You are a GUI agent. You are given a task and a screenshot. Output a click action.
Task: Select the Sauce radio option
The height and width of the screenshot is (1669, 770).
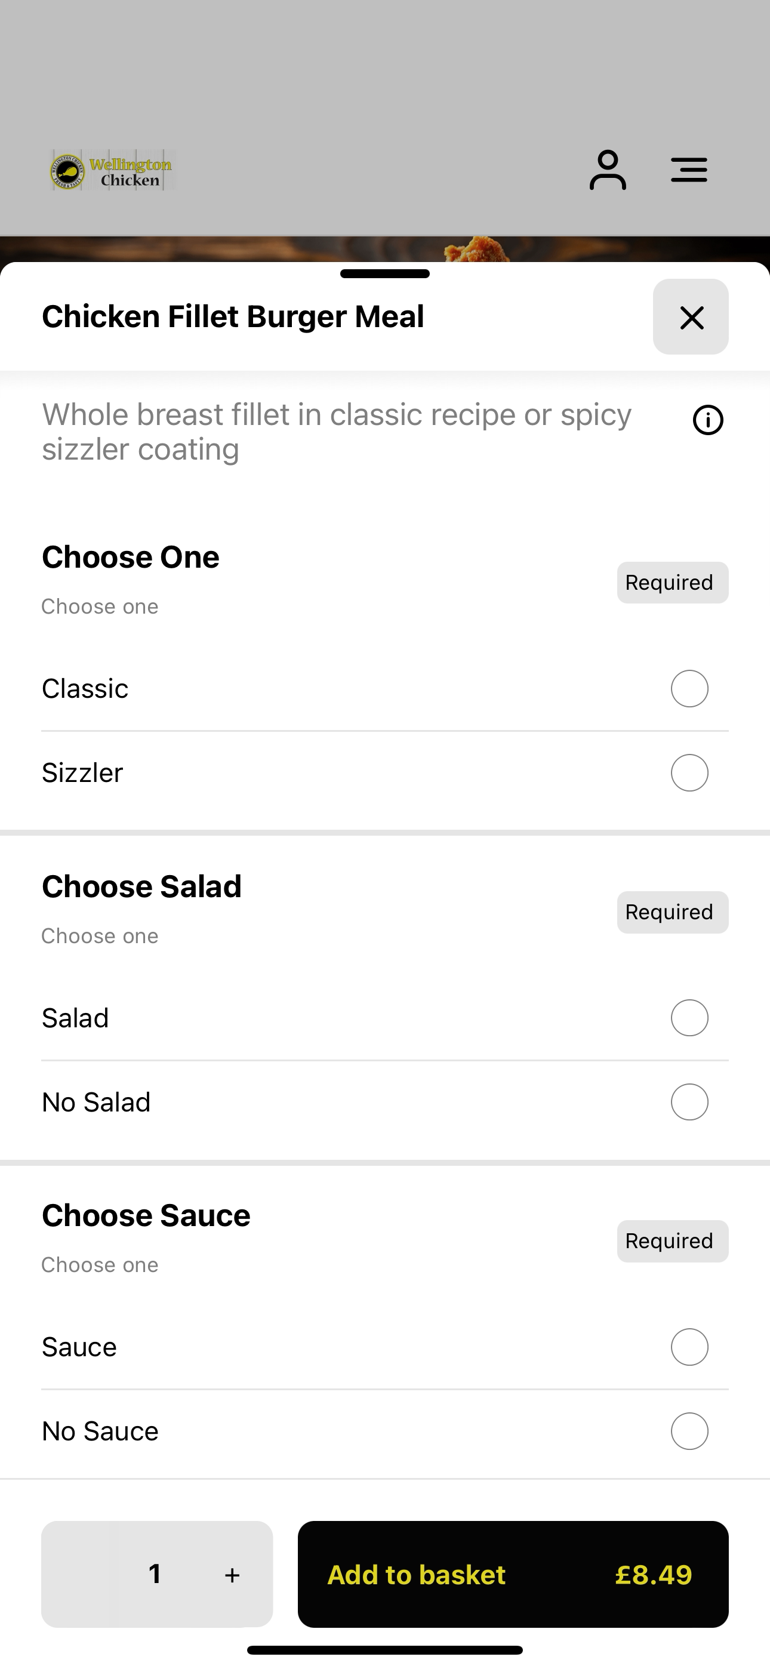(x=689, y=1347)
